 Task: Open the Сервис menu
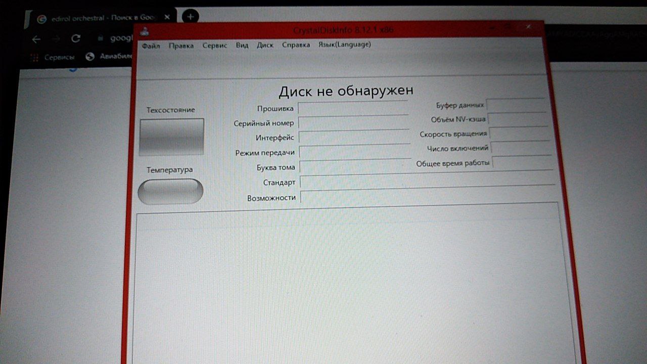click(215, 45)
